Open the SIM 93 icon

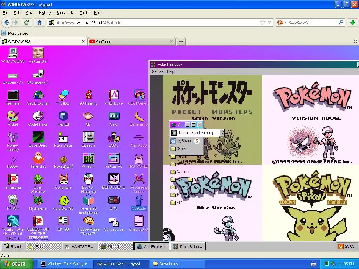[63, 224]
